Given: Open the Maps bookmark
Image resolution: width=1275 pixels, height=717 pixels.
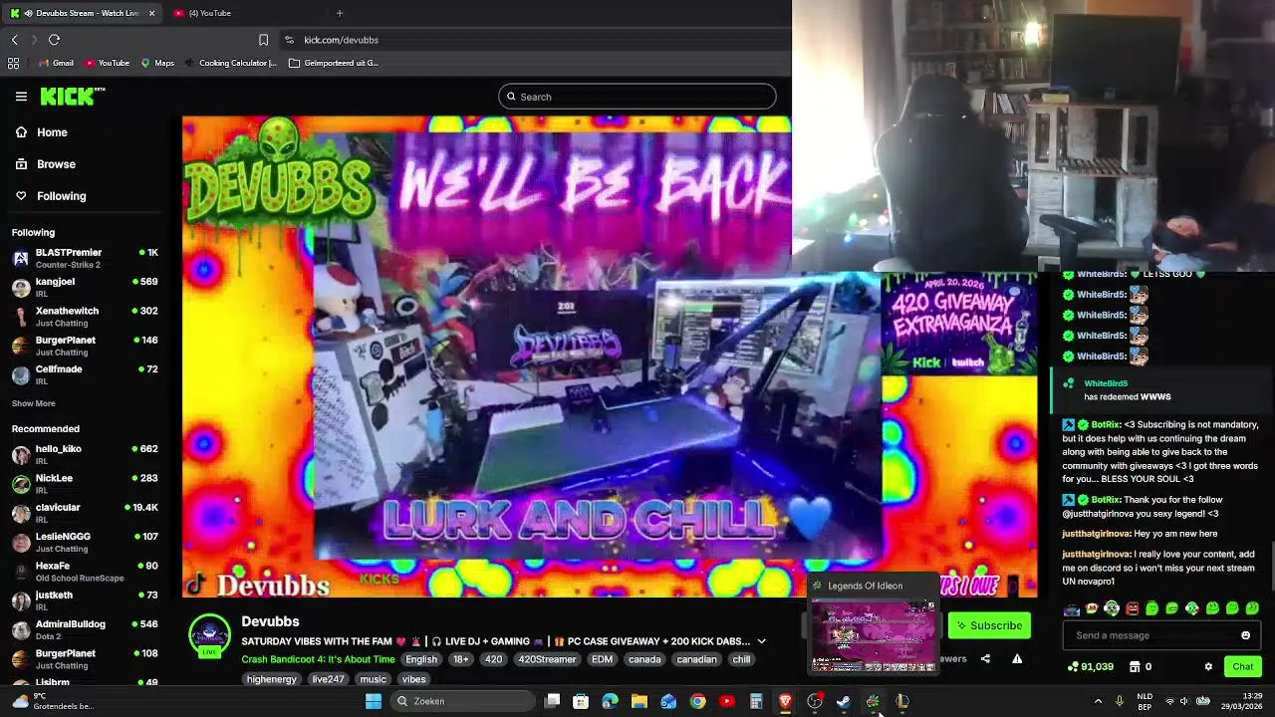Looking at the screenshot, I should tap(157, 63).
